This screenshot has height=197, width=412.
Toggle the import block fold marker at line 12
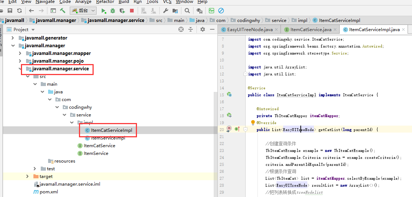click(x=245, y=74)
